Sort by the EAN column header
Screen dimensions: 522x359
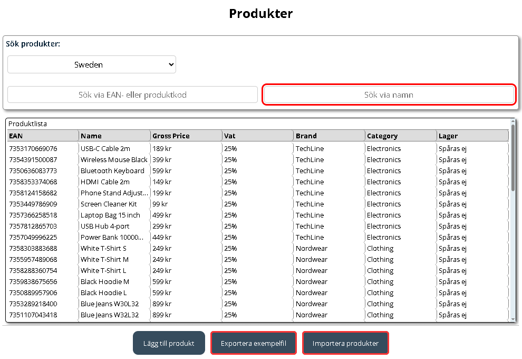tap(43, 136)
